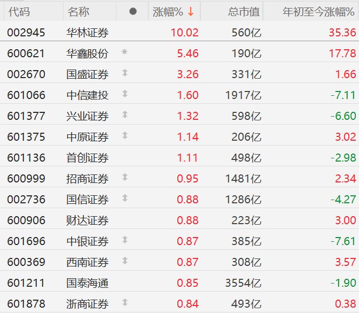The height and width of the screenshot is (313, 359).
Task: Click the arrow icon beside 中银证券
Action: 125,240
